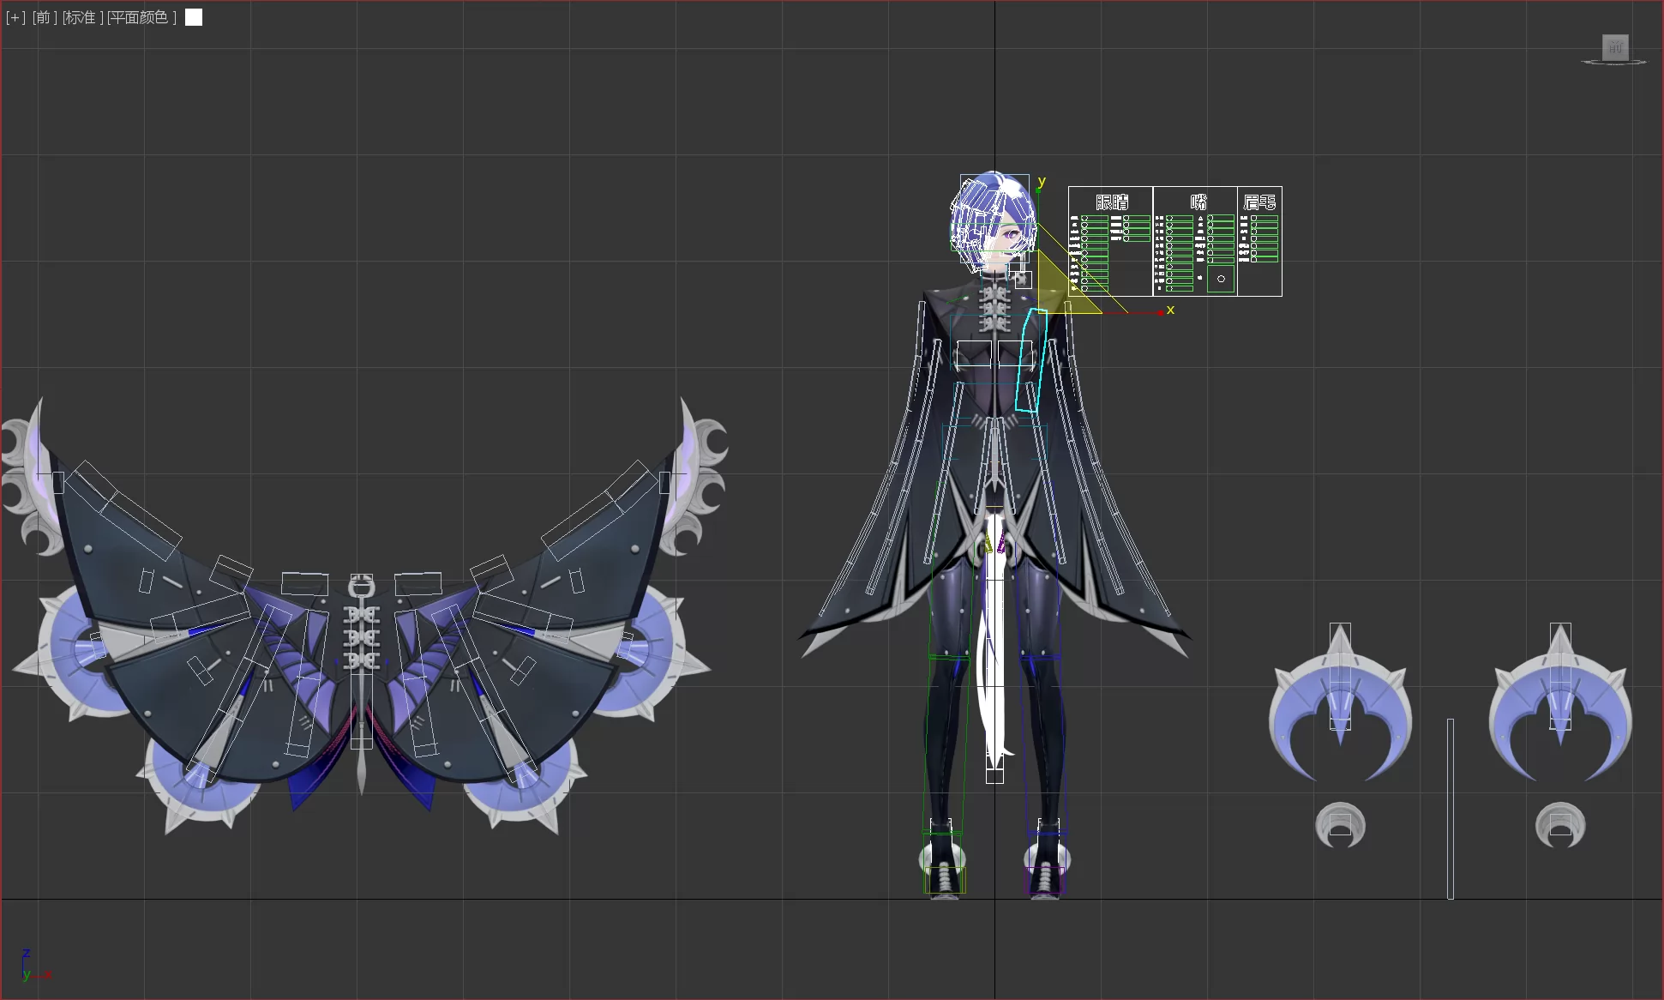Select the 嘴 panel title text
Image resolution: width=1664 pixels, height=1000 pixels.
(x=1198, y=202)
